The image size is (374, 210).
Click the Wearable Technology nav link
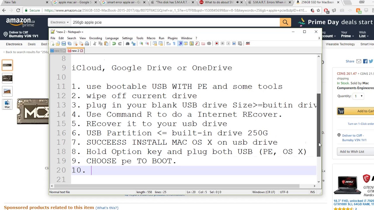(340, 44)
